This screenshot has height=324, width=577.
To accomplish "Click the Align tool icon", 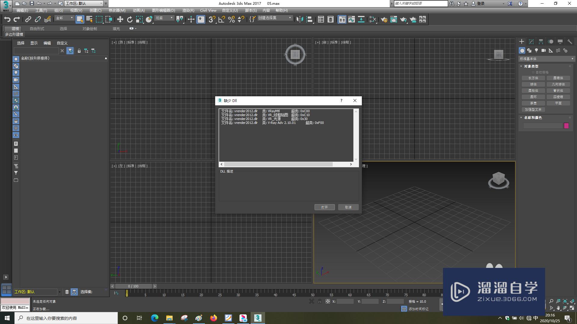I will 309,19.
